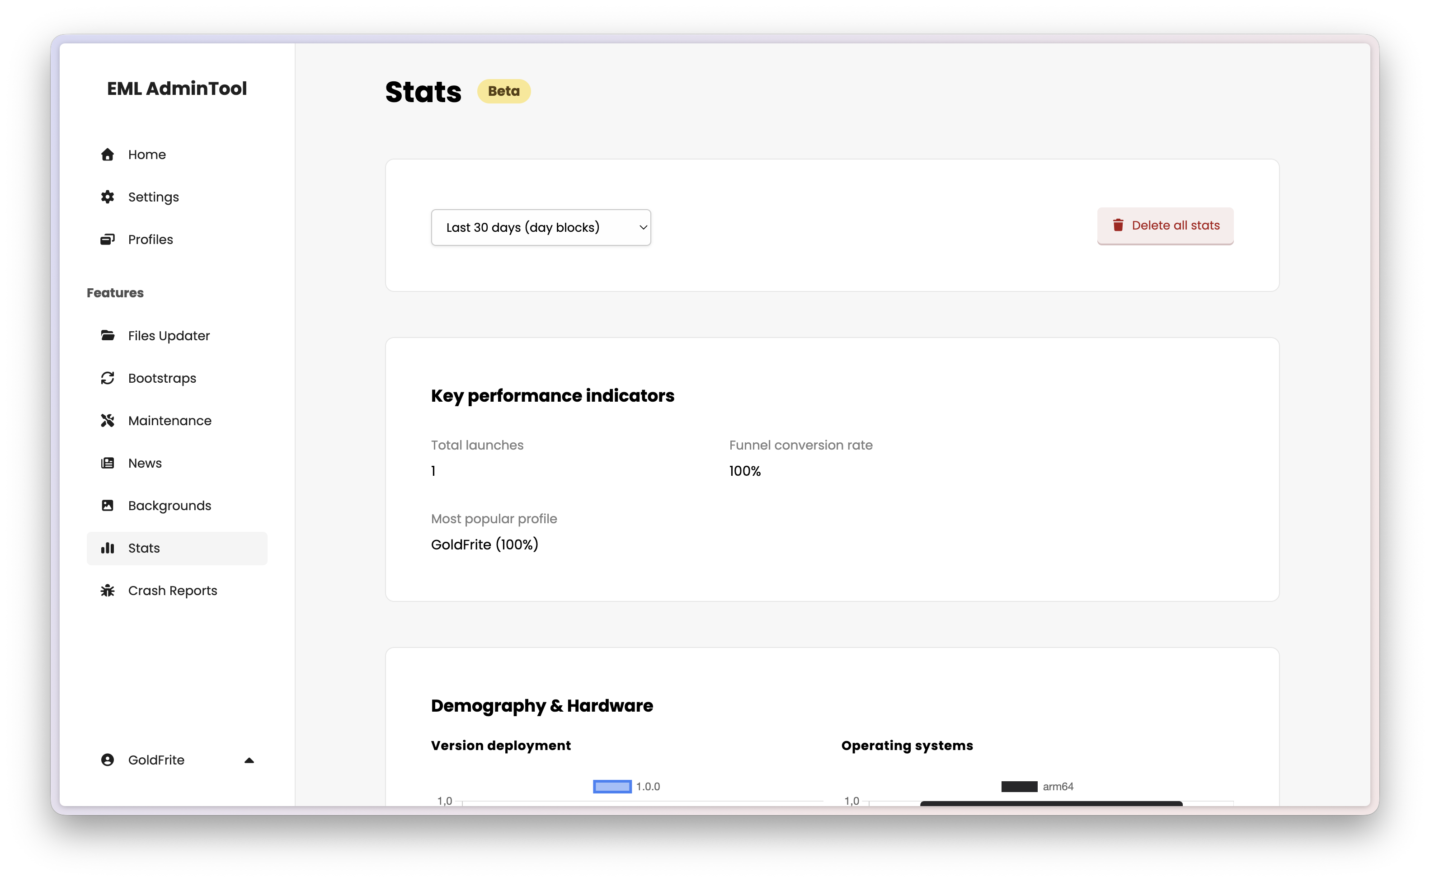Open the Last 30 days period dropdown
The height and width of the screenshot is (882, 1430).
(x=541, y=227)
